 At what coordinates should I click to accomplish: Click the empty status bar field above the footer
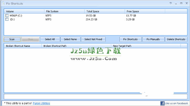(96, 97)
